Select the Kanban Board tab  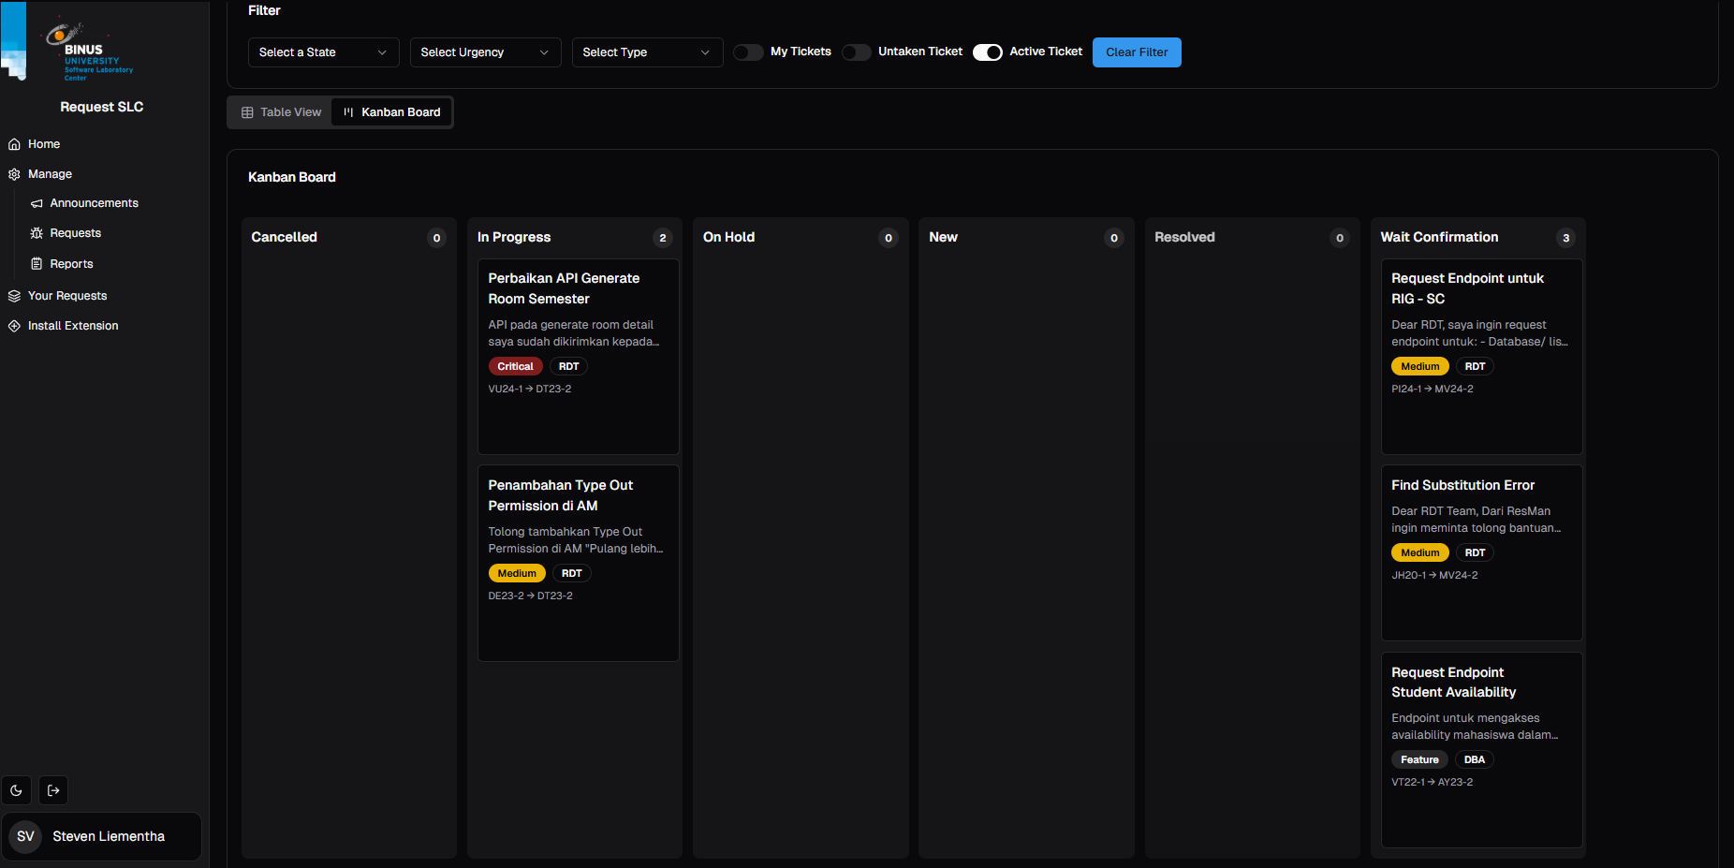390,111
